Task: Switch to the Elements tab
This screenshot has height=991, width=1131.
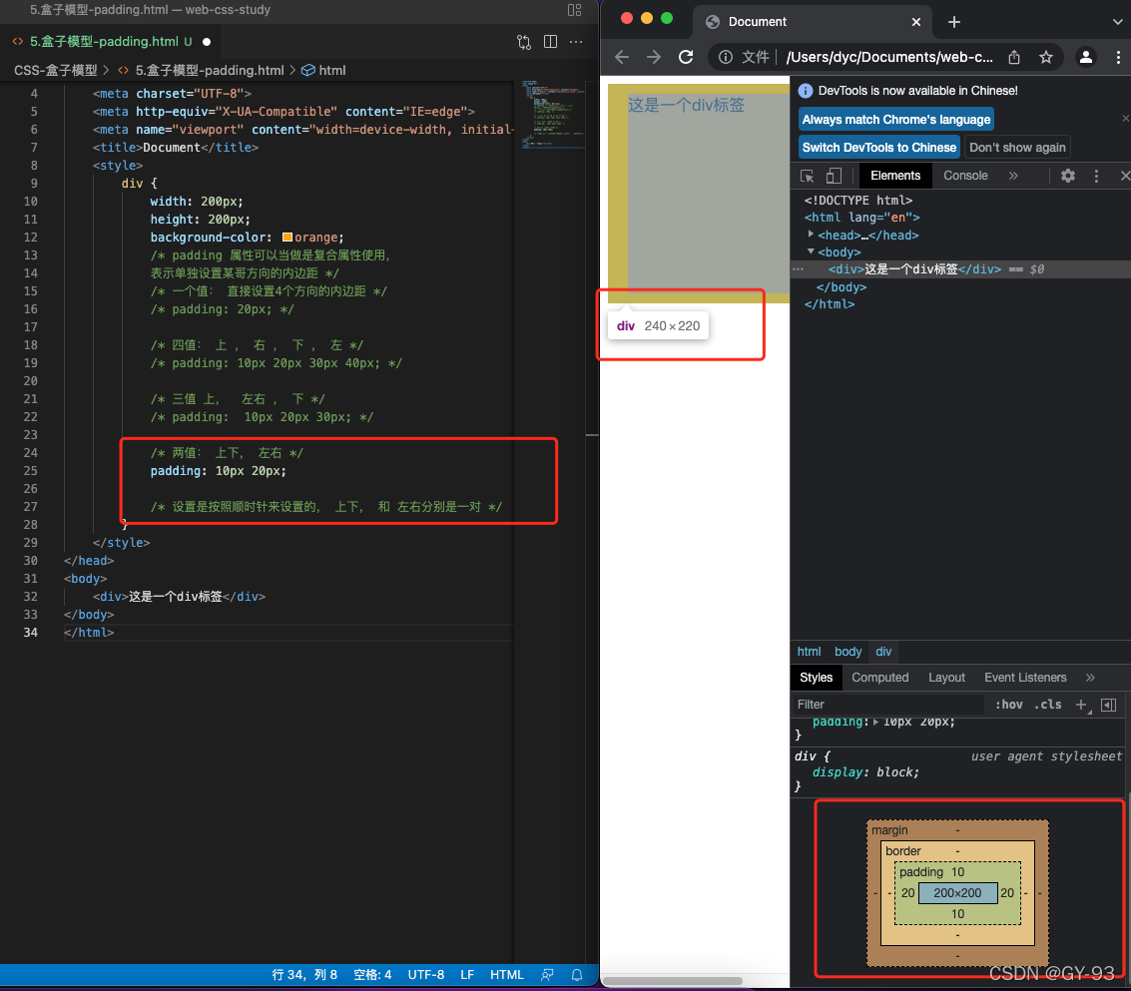Action: [x=895, y=176]
